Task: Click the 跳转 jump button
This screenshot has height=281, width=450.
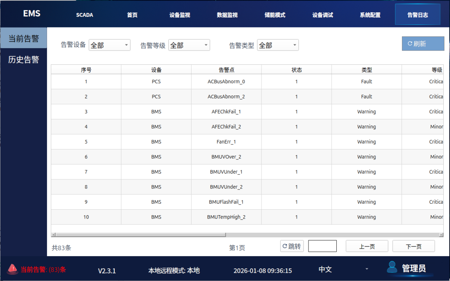Action: (x=292, y=246)
